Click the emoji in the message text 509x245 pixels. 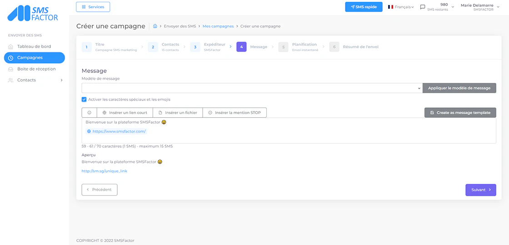click(x=164, y=122)
